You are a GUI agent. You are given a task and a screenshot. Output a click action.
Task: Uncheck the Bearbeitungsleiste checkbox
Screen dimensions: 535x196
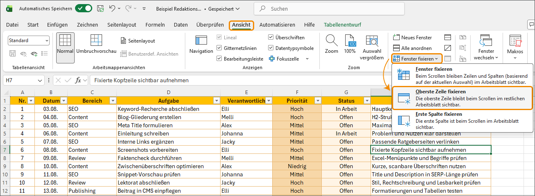coord(219,59)
